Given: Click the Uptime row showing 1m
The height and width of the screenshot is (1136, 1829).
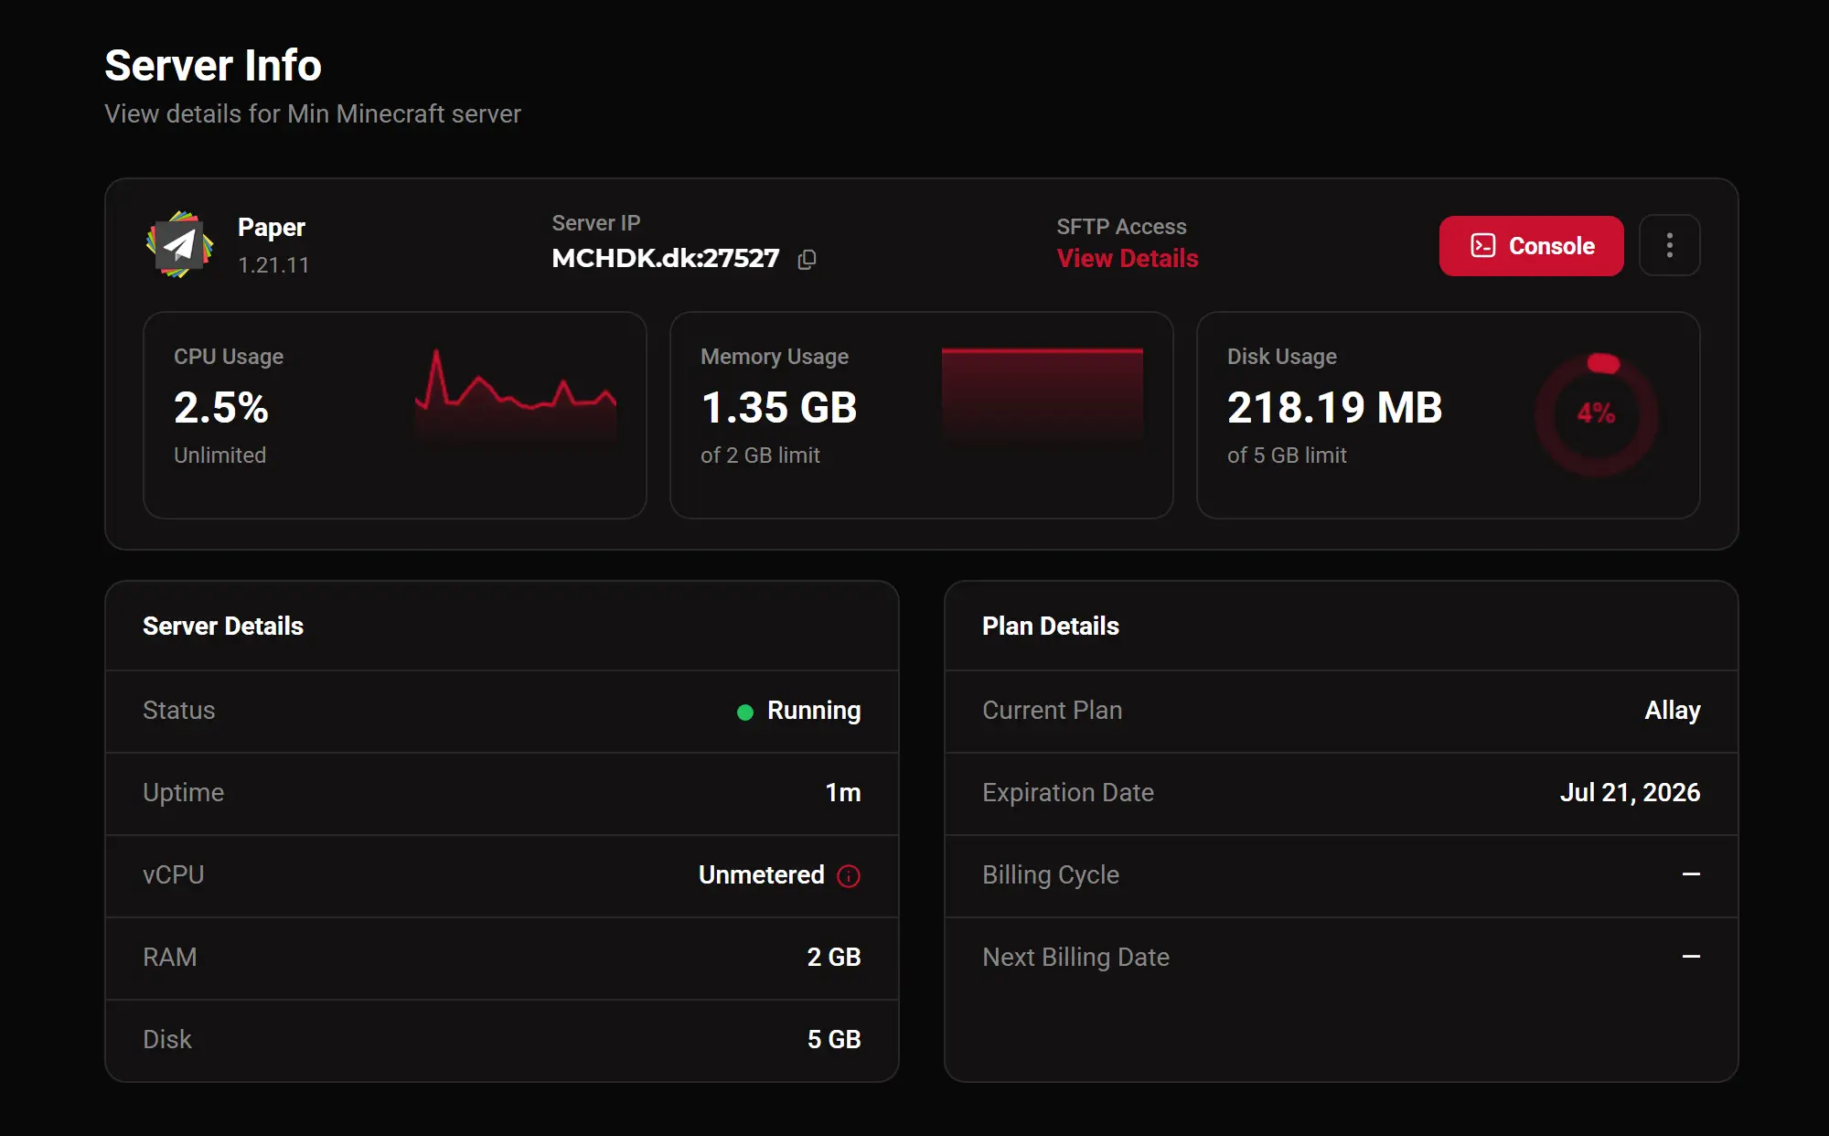Looking at the screenshot, I should (502, 794).
